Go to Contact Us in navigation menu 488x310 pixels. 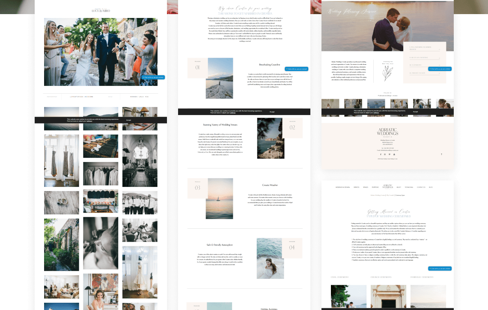click(x=421, y=187)
